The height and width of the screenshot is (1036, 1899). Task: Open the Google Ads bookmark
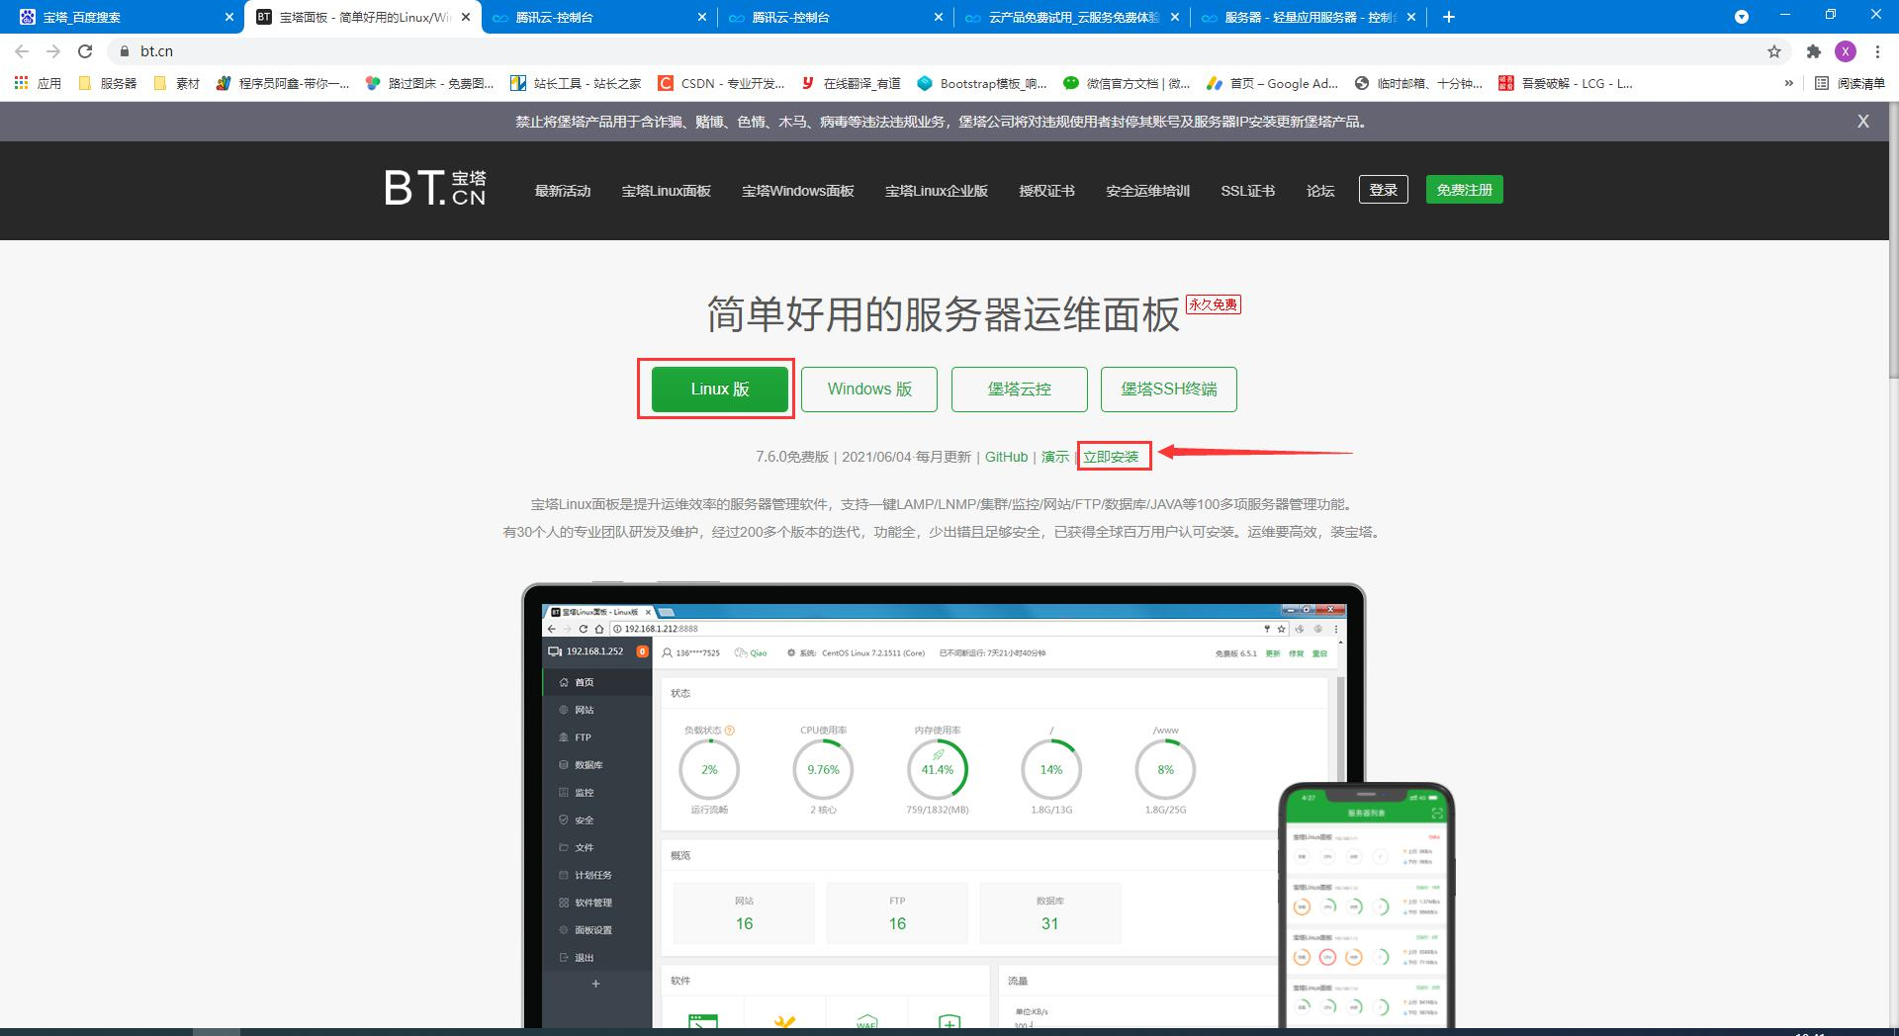(1272, 84)
